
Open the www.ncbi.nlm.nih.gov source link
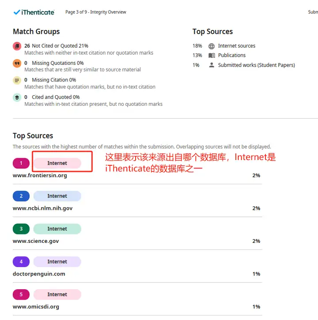click(x=42, y=208)
